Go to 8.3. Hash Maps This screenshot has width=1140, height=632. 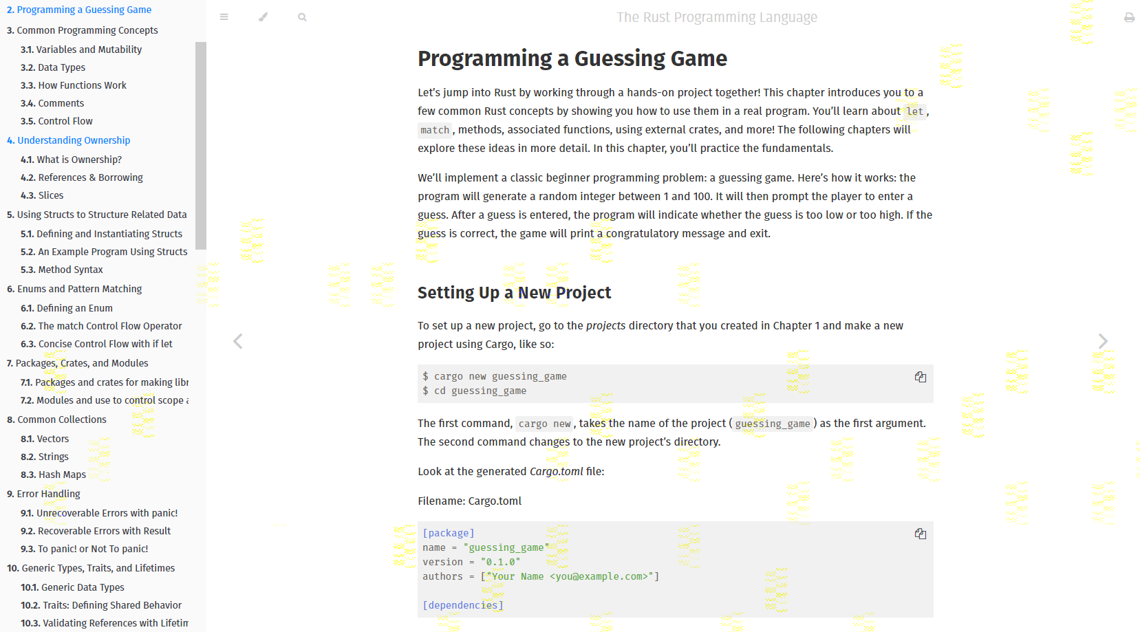click(54, 475)
